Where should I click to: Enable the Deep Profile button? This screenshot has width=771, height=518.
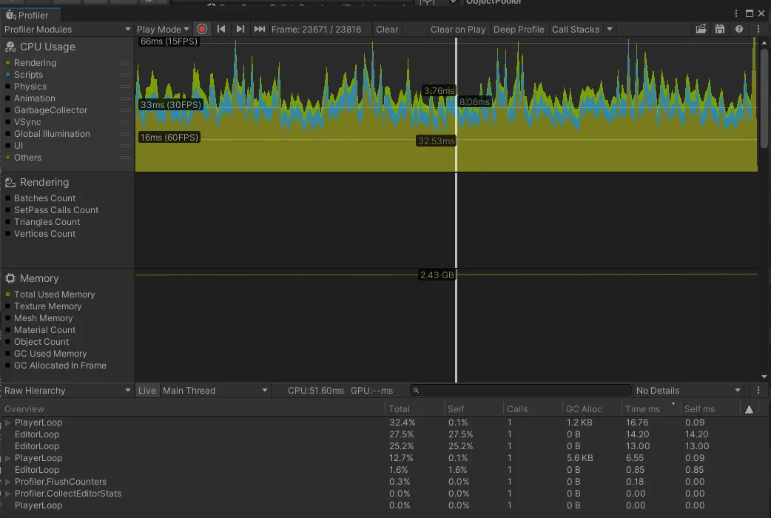[519, 30]
